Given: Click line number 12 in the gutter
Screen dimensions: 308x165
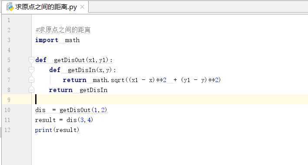Looking at the screenshot, I should click(x=7, y=130).
